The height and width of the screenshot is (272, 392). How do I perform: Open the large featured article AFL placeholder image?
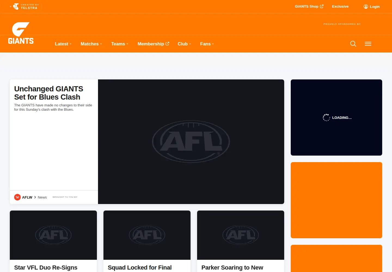pyautogui.click(x=191, y=142)
